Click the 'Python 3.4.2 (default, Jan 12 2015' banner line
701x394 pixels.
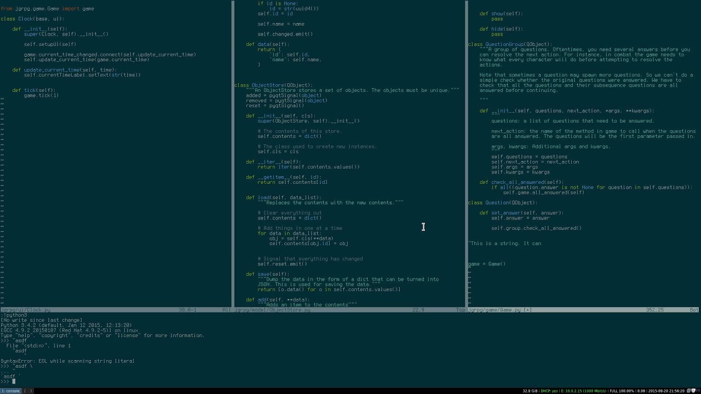[x=66, y=325]
